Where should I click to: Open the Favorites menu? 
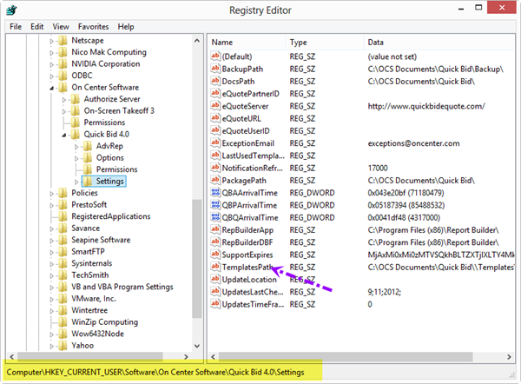(x=94, y=27)
